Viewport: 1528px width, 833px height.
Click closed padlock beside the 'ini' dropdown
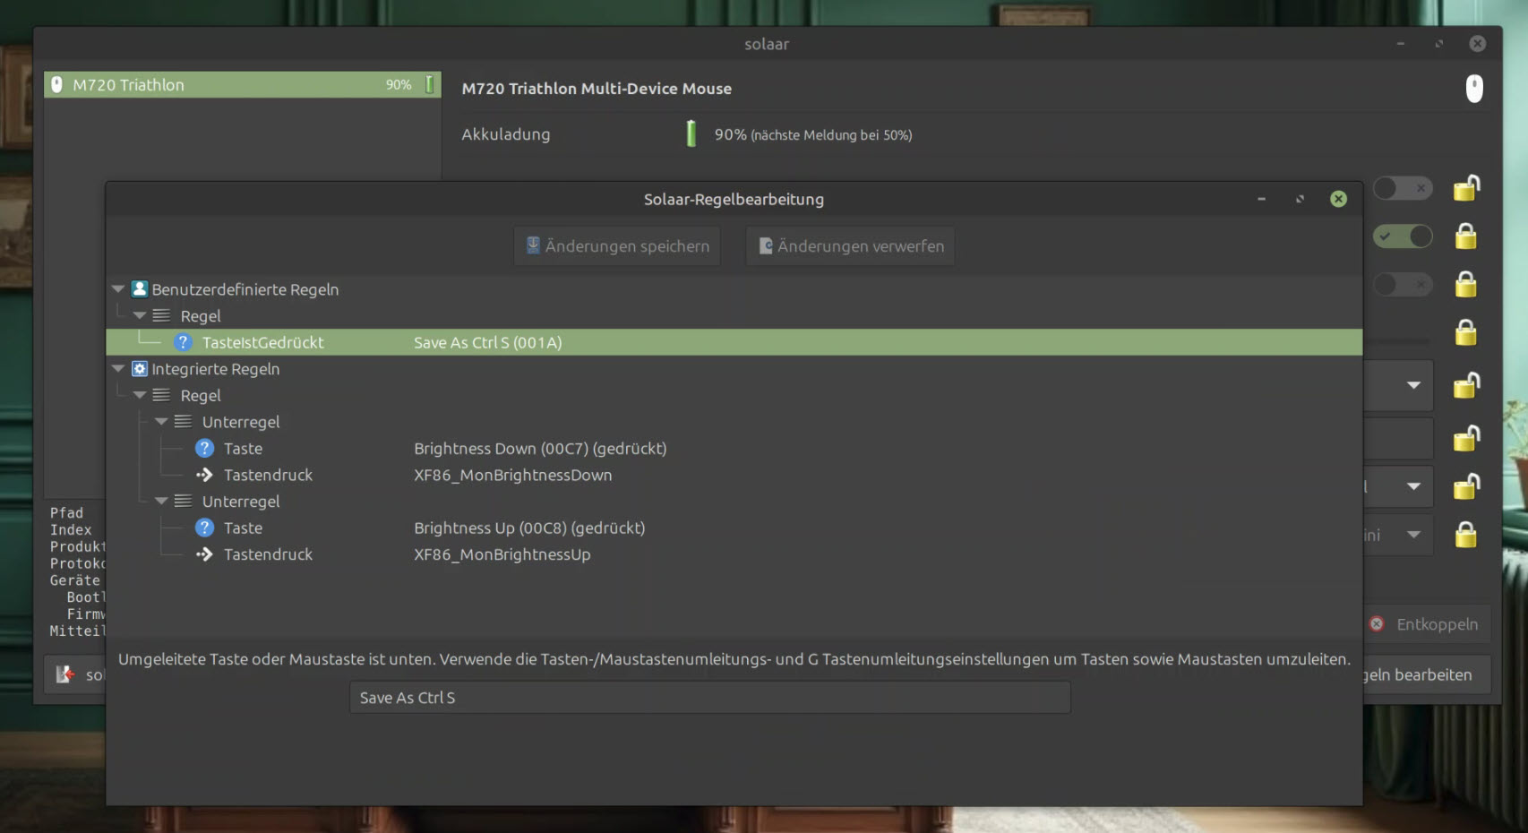point(1466,535)
